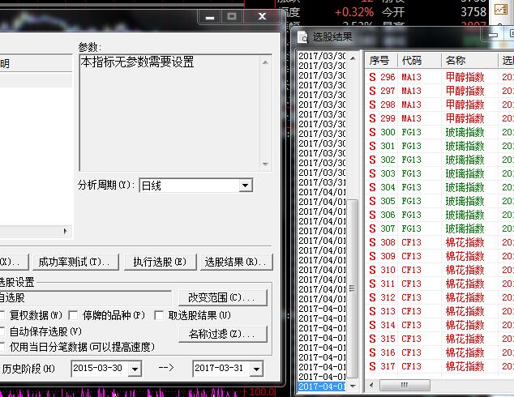Click the left list's right scroll arrow
The width and height of the screenshot is (514, 397).
coord(65,231)
